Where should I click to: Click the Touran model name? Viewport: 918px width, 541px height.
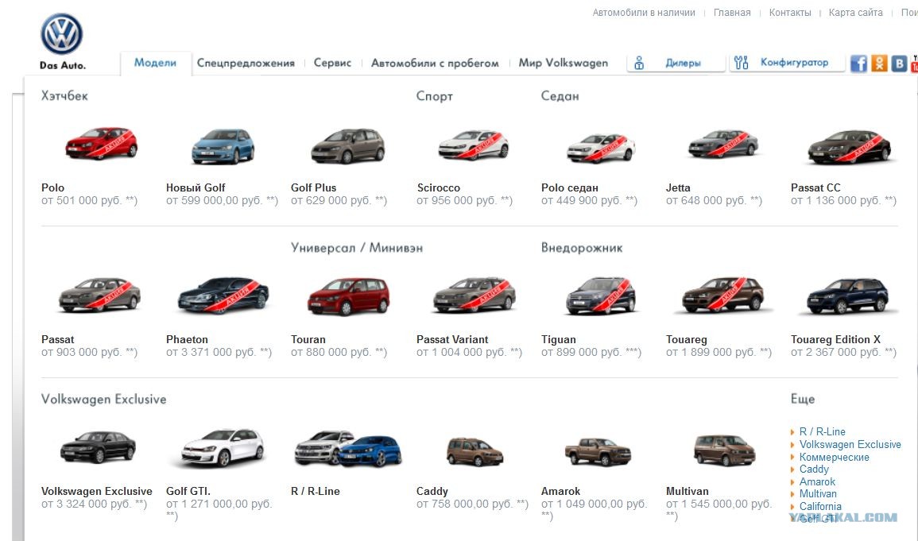point(308,339)
